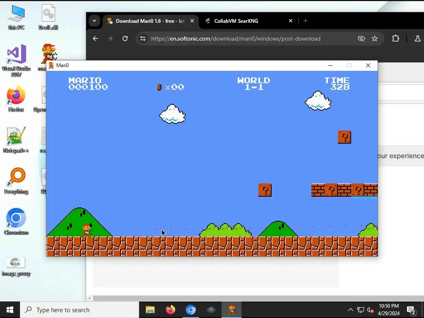Image resolution: width=424 pixels, height=318 pixels.
Task: Click the lone low question block
Action: click(x=265, y=190)
